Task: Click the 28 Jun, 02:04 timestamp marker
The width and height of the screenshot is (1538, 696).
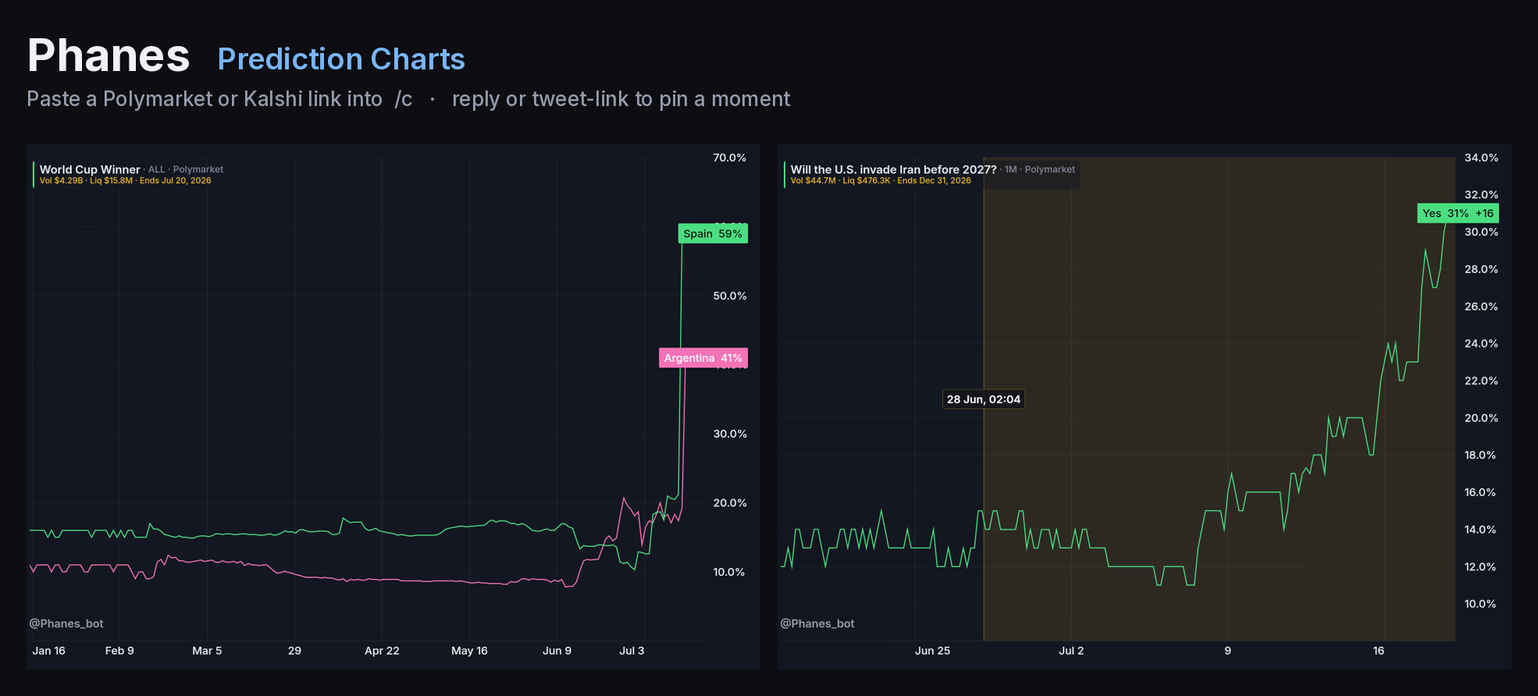Action: click(x=984, y=399)
